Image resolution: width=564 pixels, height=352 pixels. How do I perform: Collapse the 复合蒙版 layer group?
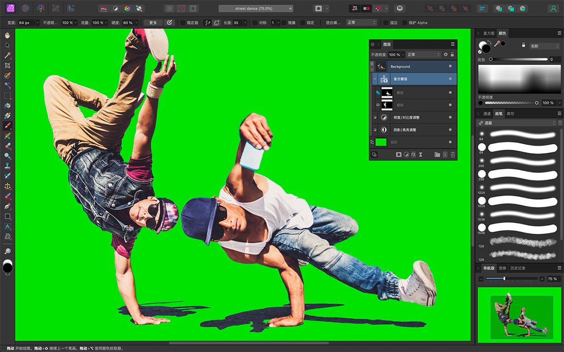pyautogui.click(x=375, y=79)
